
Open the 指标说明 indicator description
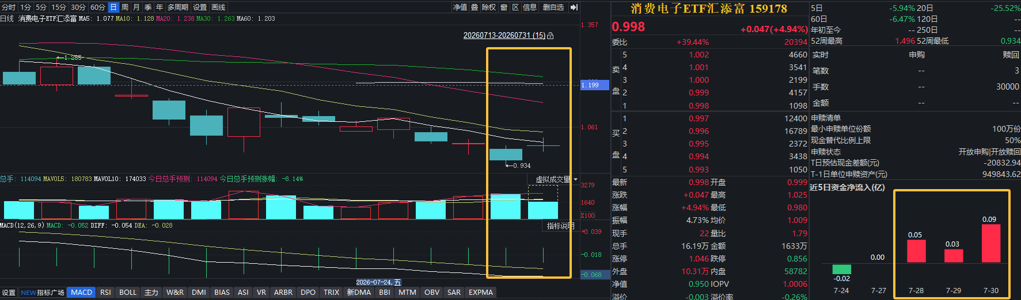(x=561, y=226)
